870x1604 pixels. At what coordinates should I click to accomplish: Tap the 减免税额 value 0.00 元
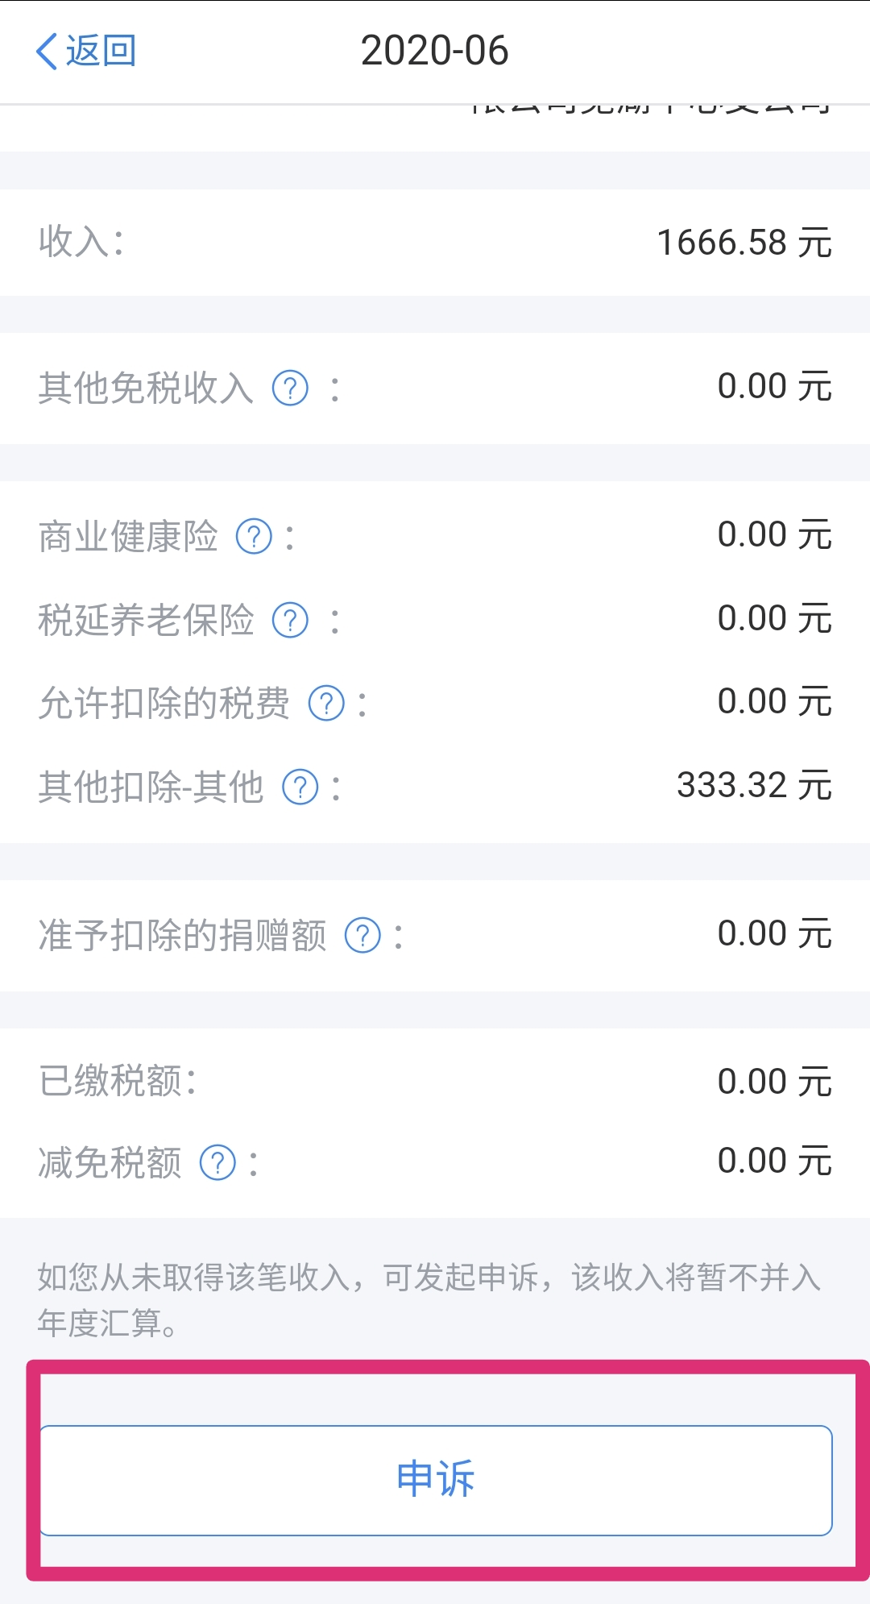pyautogui.click(x=774, y=1161)
